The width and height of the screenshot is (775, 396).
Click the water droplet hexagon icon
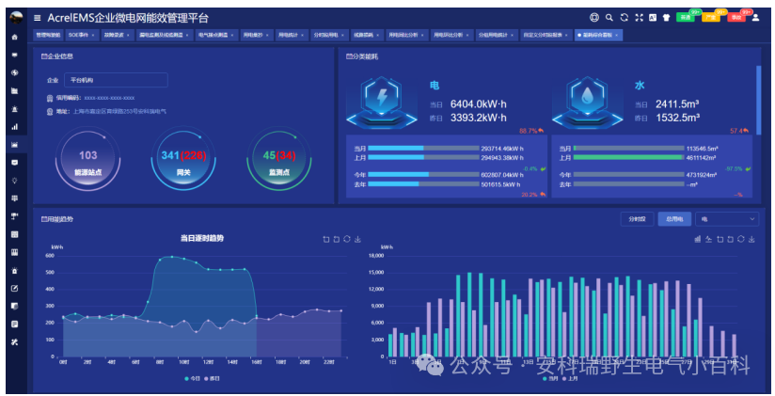tap(587, 102)
